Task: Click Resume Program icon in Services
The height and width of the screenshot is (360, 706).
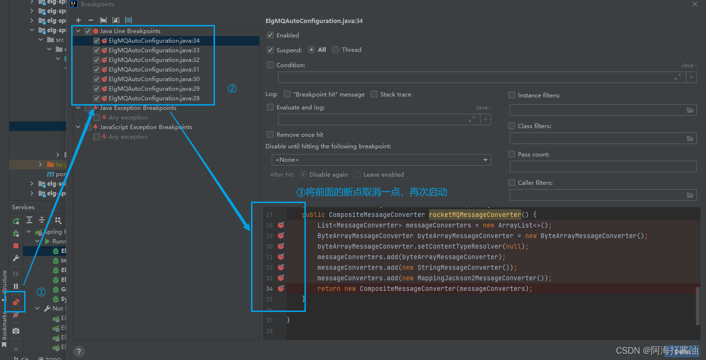Action: (16, 274)
